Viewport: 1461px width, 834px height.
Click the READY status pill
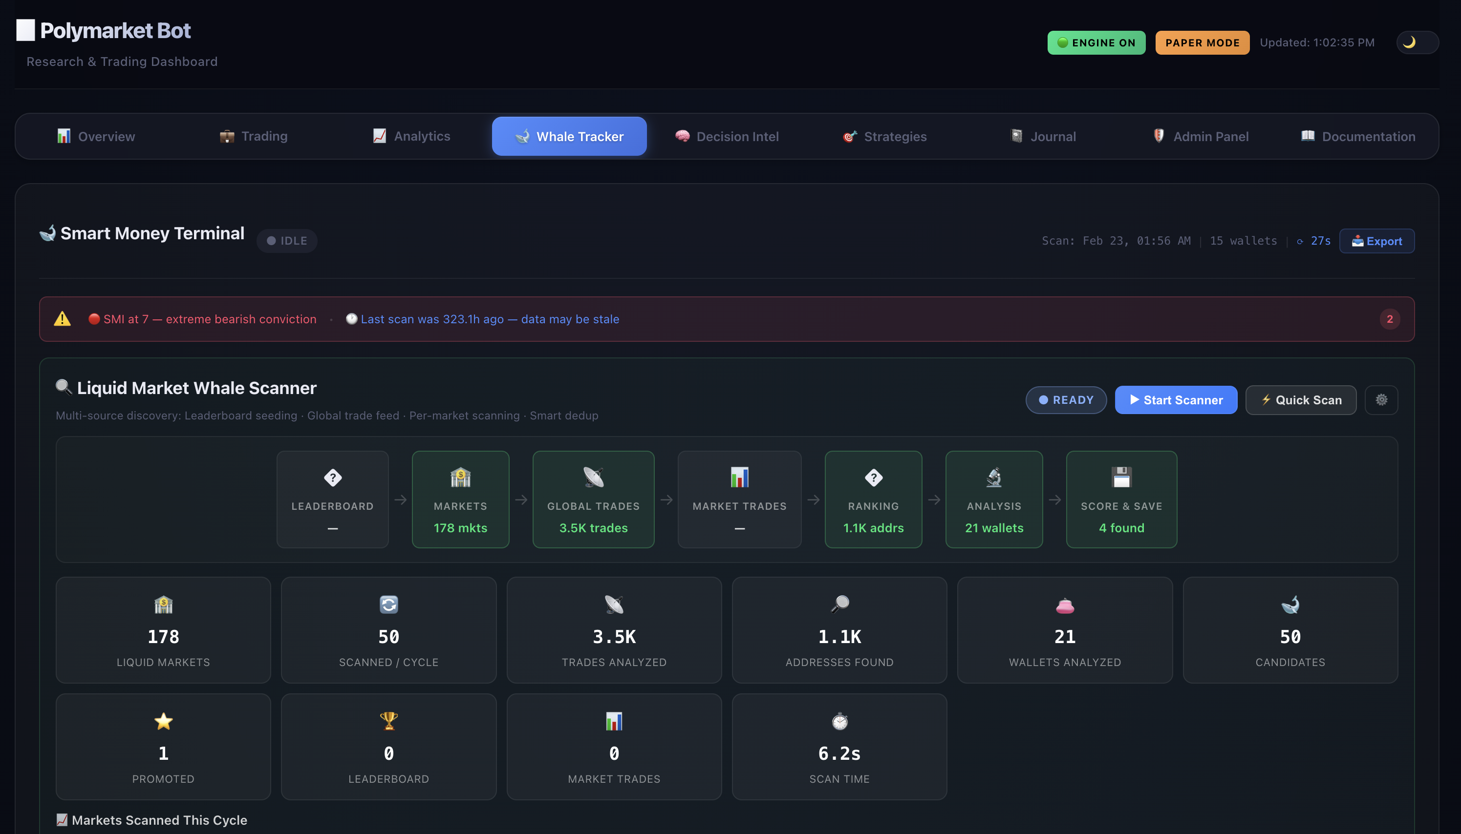pos(1066,400)
